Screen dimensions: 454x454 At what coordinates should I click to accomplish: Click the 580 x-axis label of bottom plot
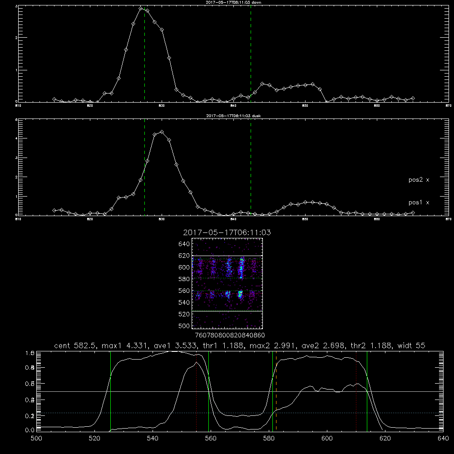coord(269,439)
